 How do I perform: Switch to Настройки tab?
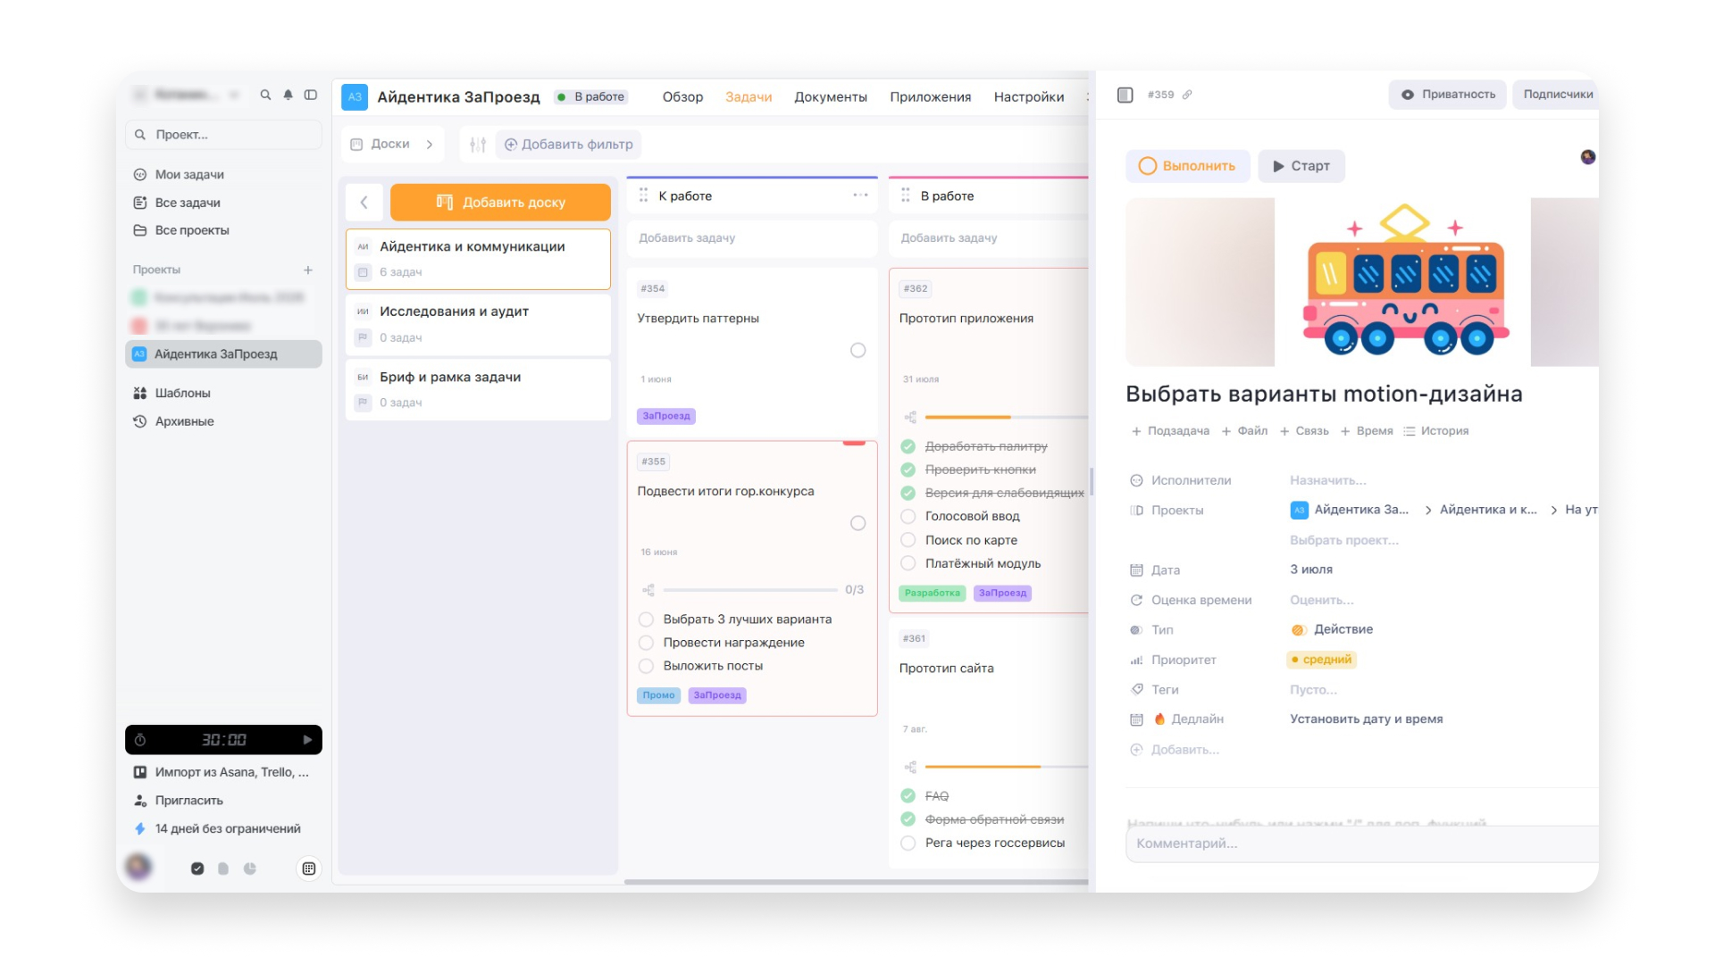pyautogui.click(x=1029, y=96)
